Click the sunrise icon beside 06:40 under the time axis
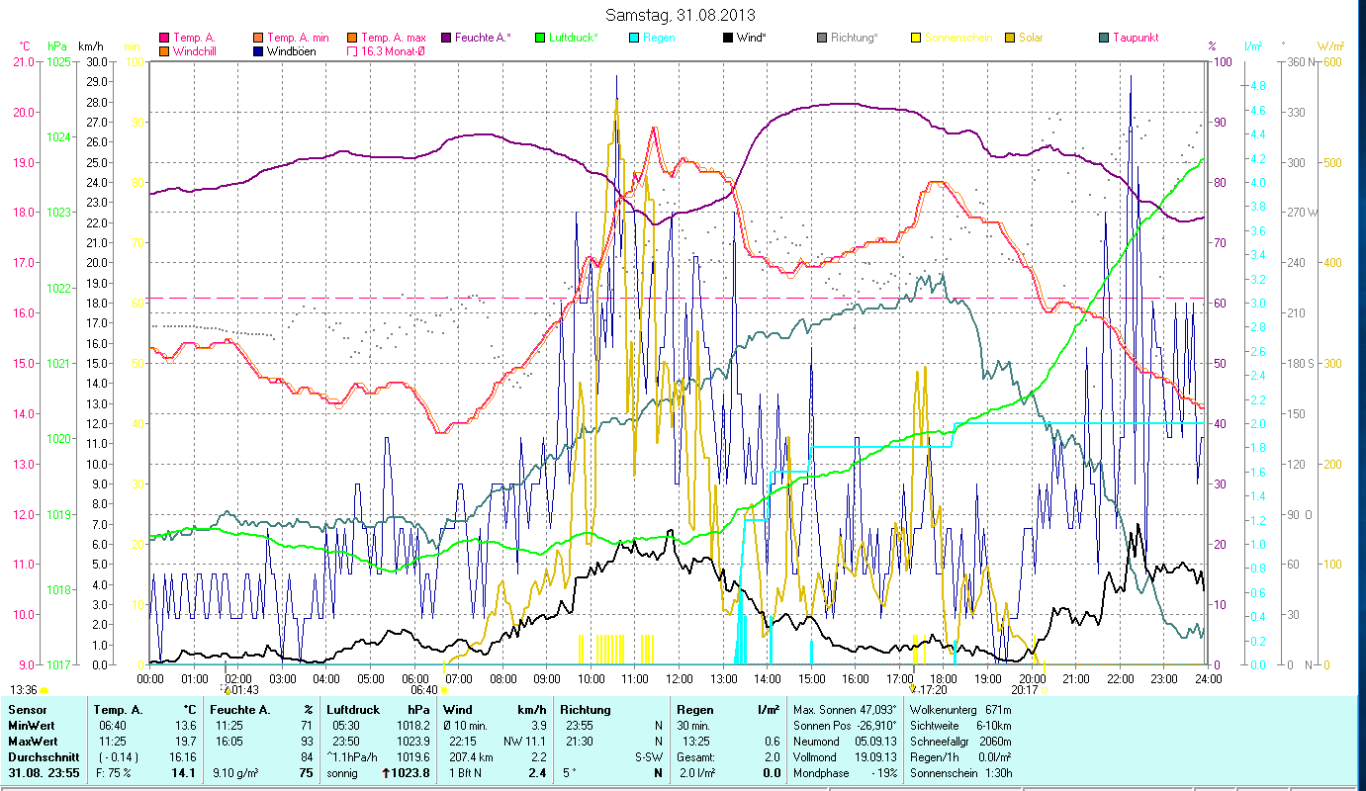The height and width of the screenshot is (791, 1366). tap(443, 690)
